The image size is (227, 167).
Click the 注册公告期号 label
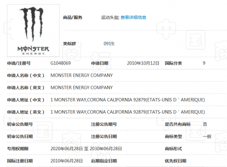104,124
